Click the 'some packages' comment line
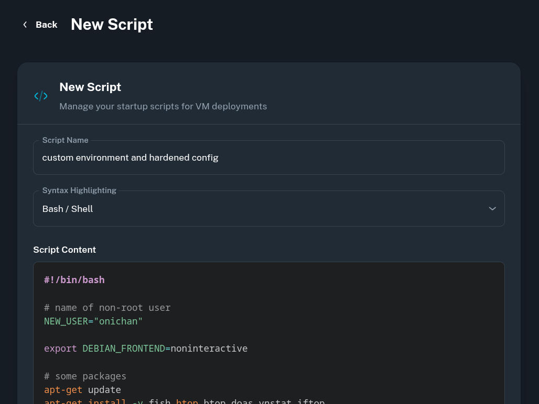The image size is (539, 404). pyautogui.click(x=85, y=376)
